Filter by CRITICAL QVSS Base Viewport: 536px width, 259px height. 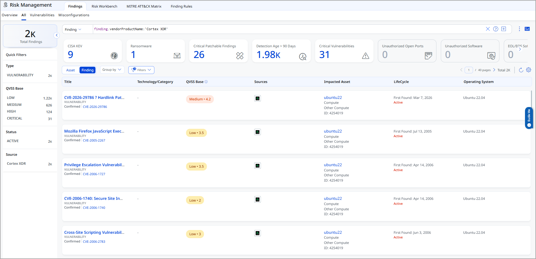tap(15, 118)
